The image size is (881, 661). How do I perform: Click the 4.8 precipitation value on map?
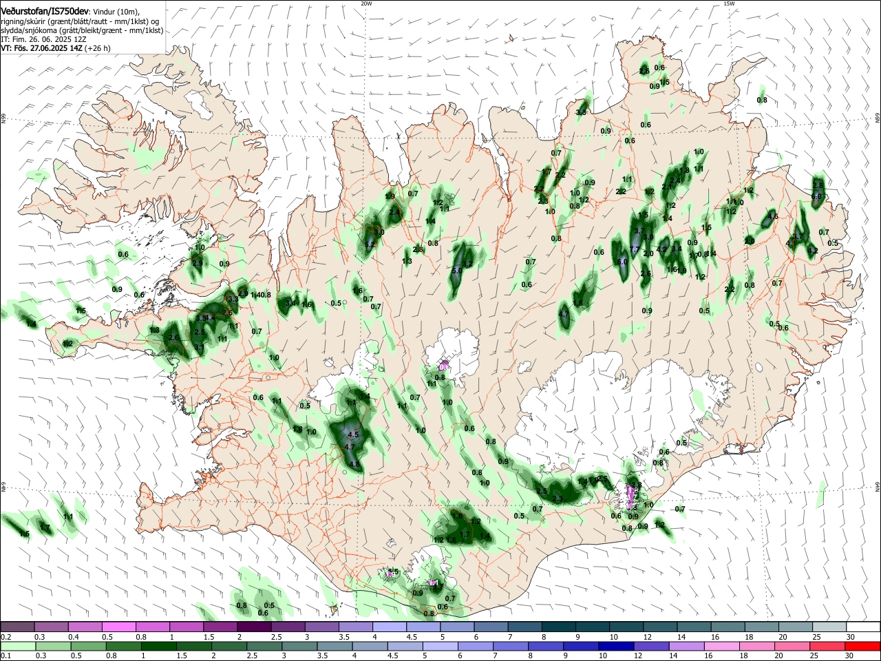(355, 465)
